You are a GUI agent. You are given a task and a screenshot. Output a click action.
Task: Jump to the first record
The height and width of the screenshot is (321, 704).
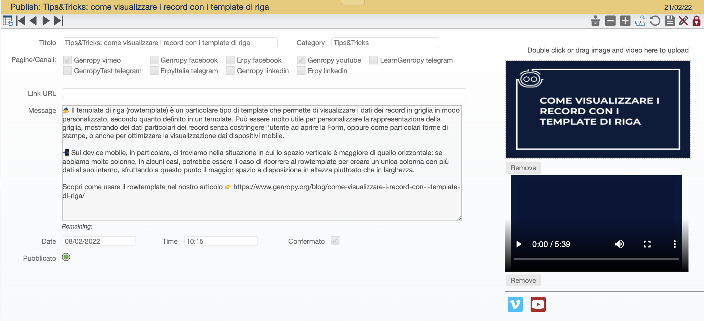(x=21, y=21)
